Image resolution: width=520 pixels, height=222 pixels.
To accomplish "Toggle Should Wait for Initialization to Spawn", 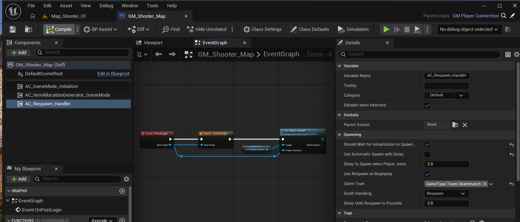I will tap(427, 145).
